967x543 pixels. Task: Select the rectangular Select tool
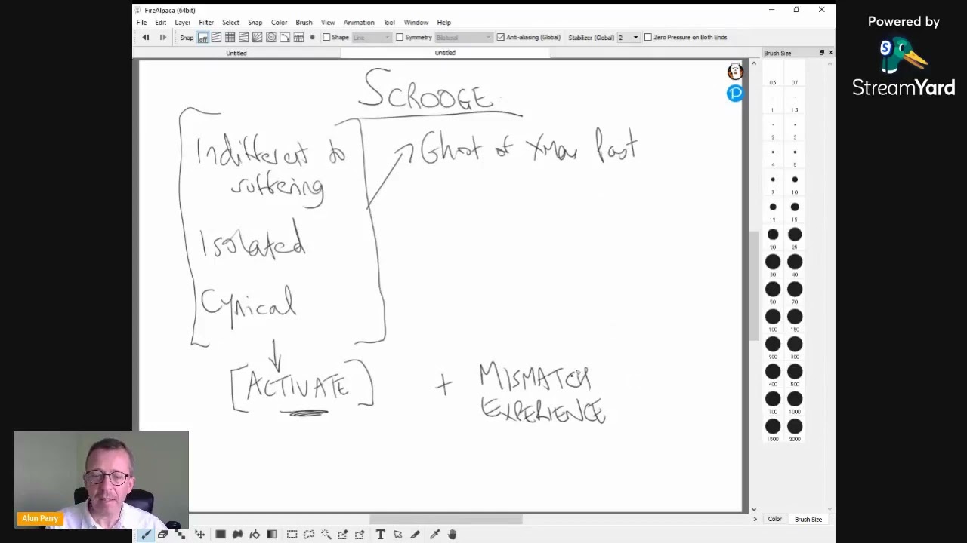click(x=292, y=534)
